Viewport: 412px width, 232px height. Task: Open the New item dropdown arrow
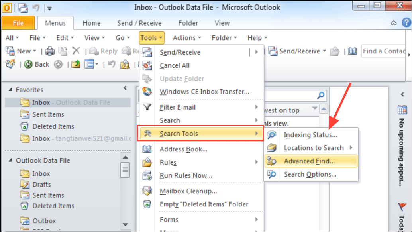point(35,51)
